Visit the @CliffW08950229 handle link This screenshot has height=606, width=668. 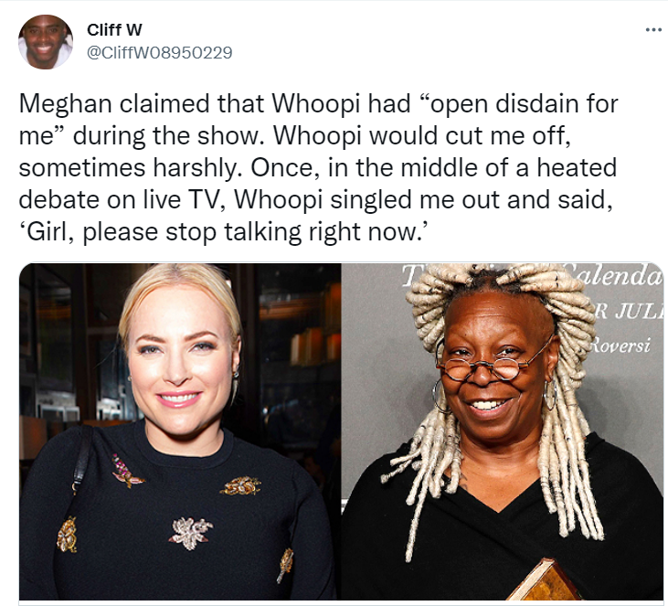pyautogui.click(x=160, y=52)
